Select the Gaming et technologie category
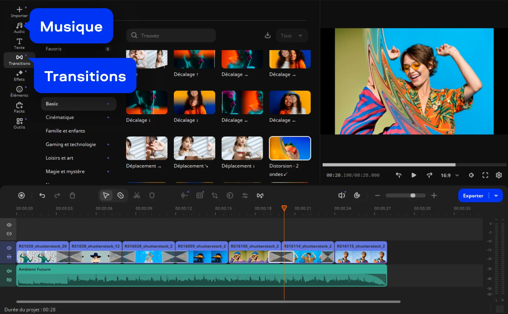The width and height of the screenshot is (508, 314). pos(71,144)
